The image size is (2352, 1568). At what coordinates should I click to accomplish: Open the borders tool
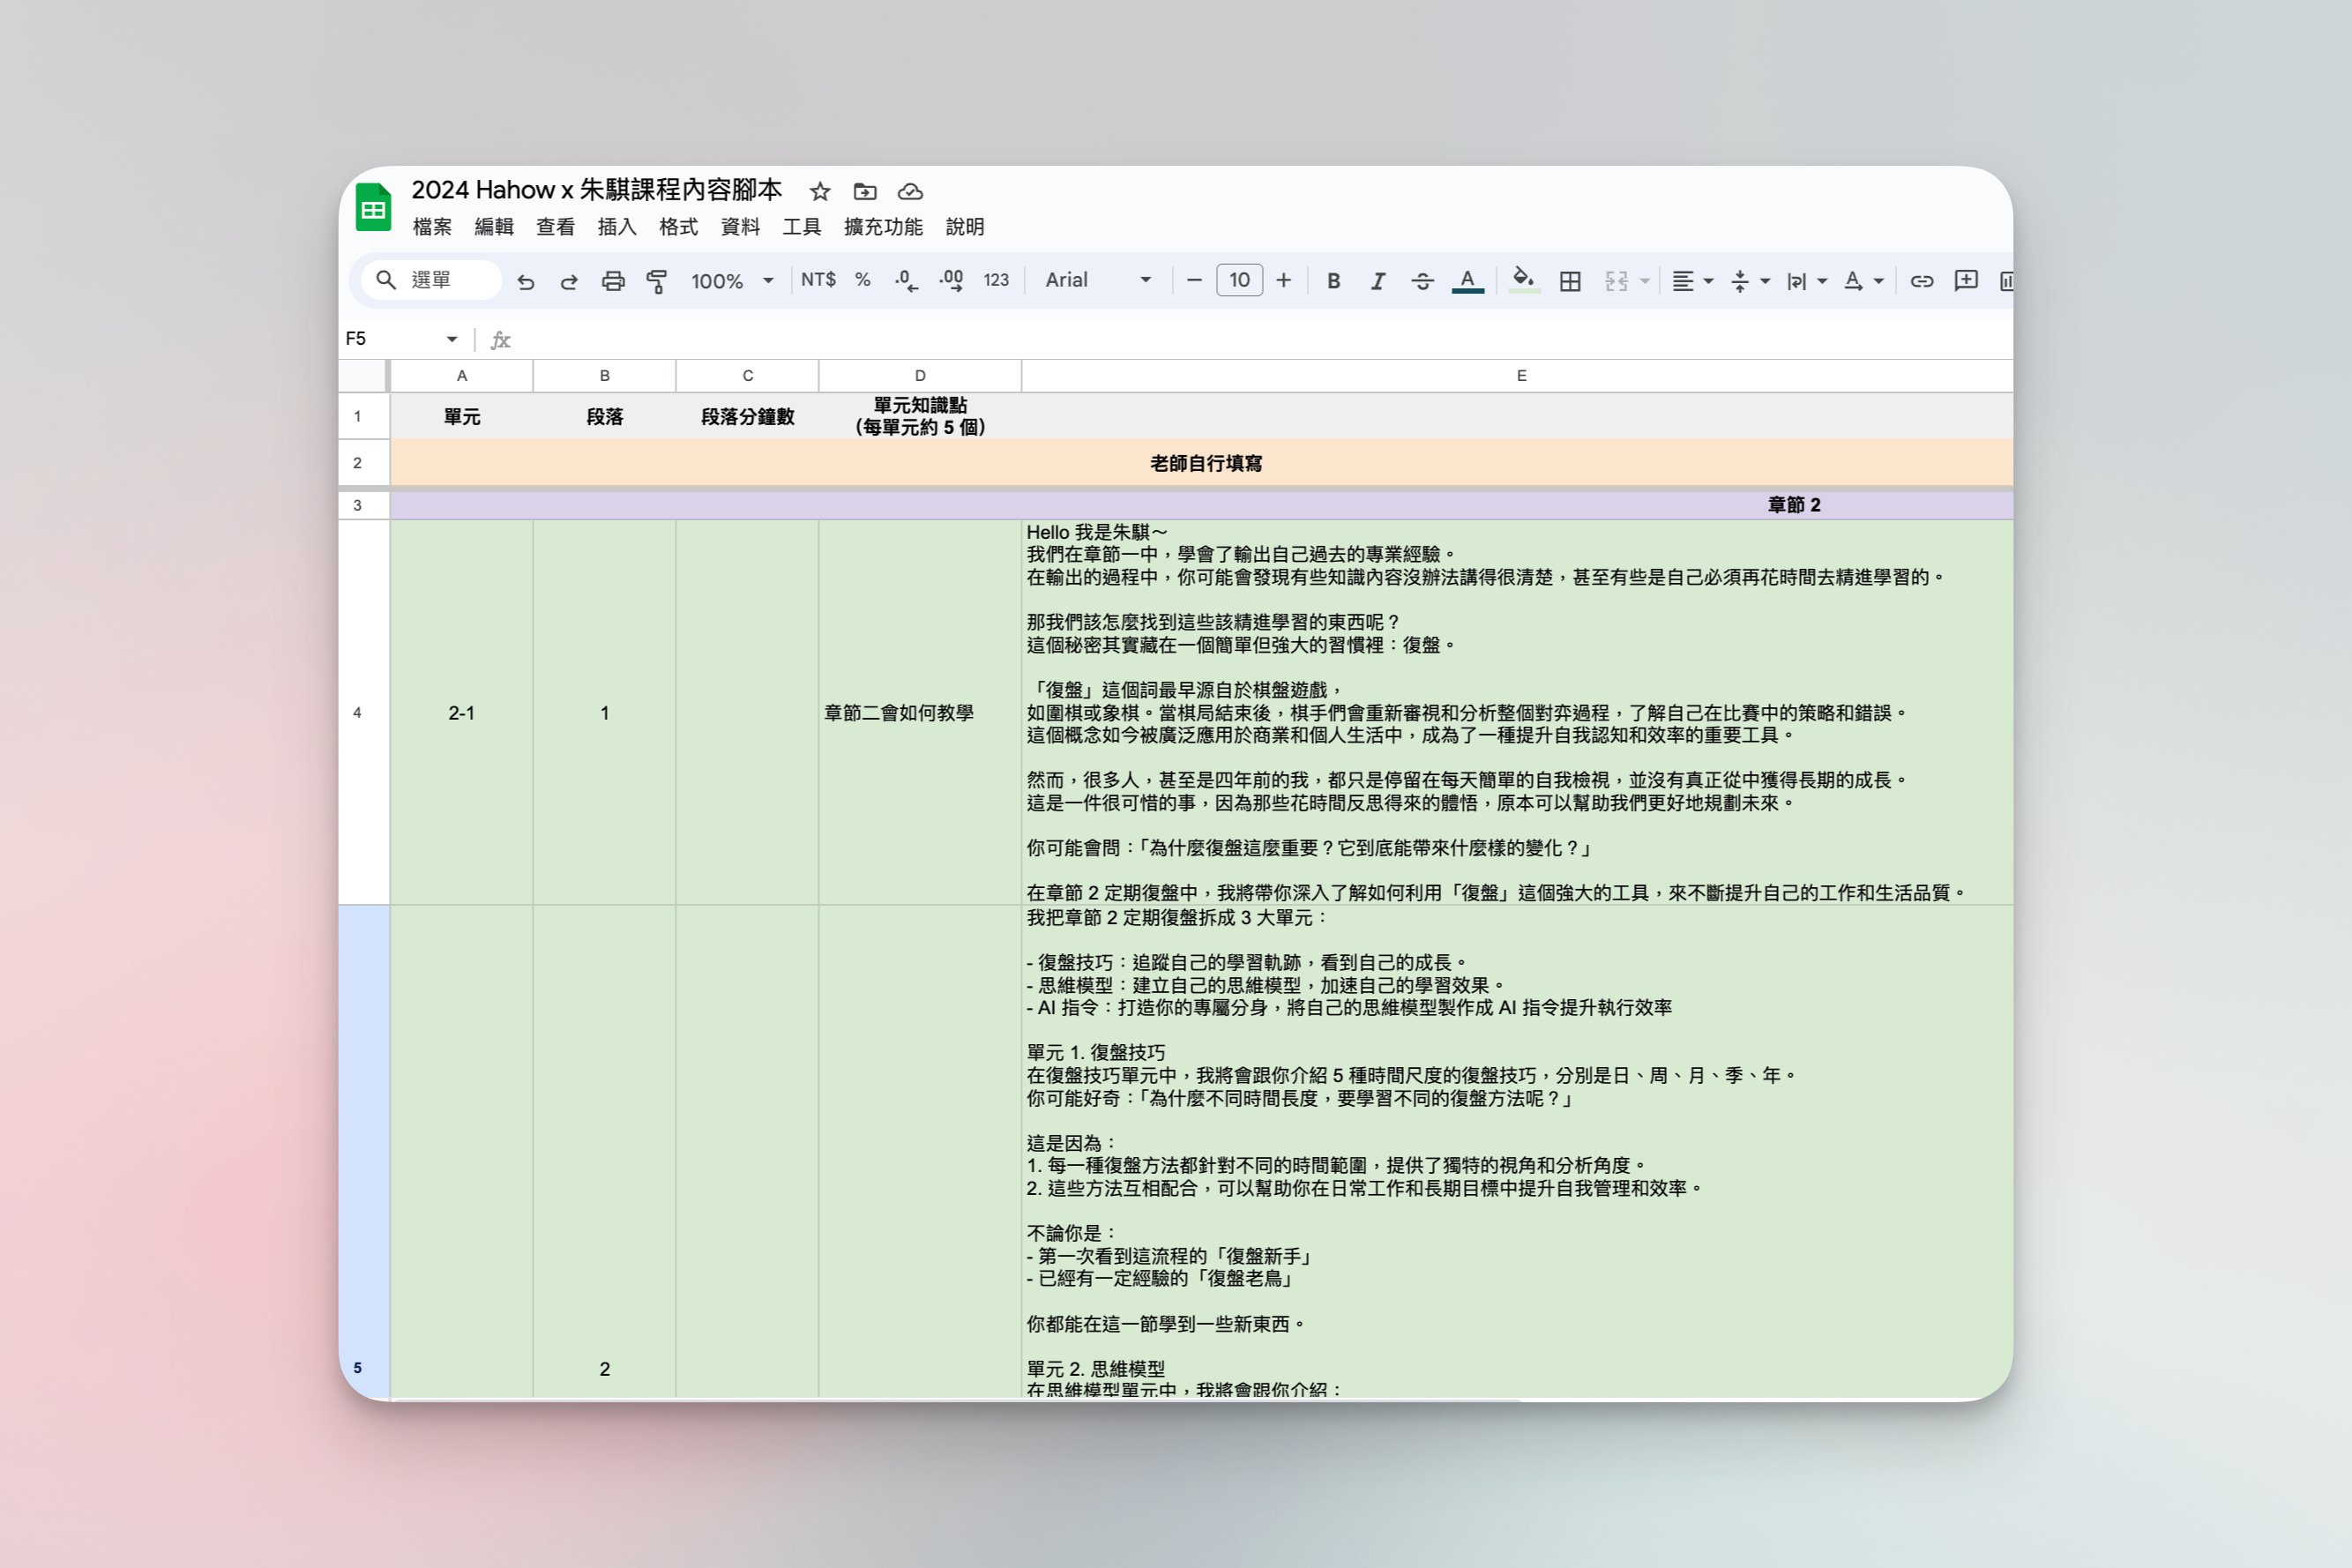coord(1570,281)
